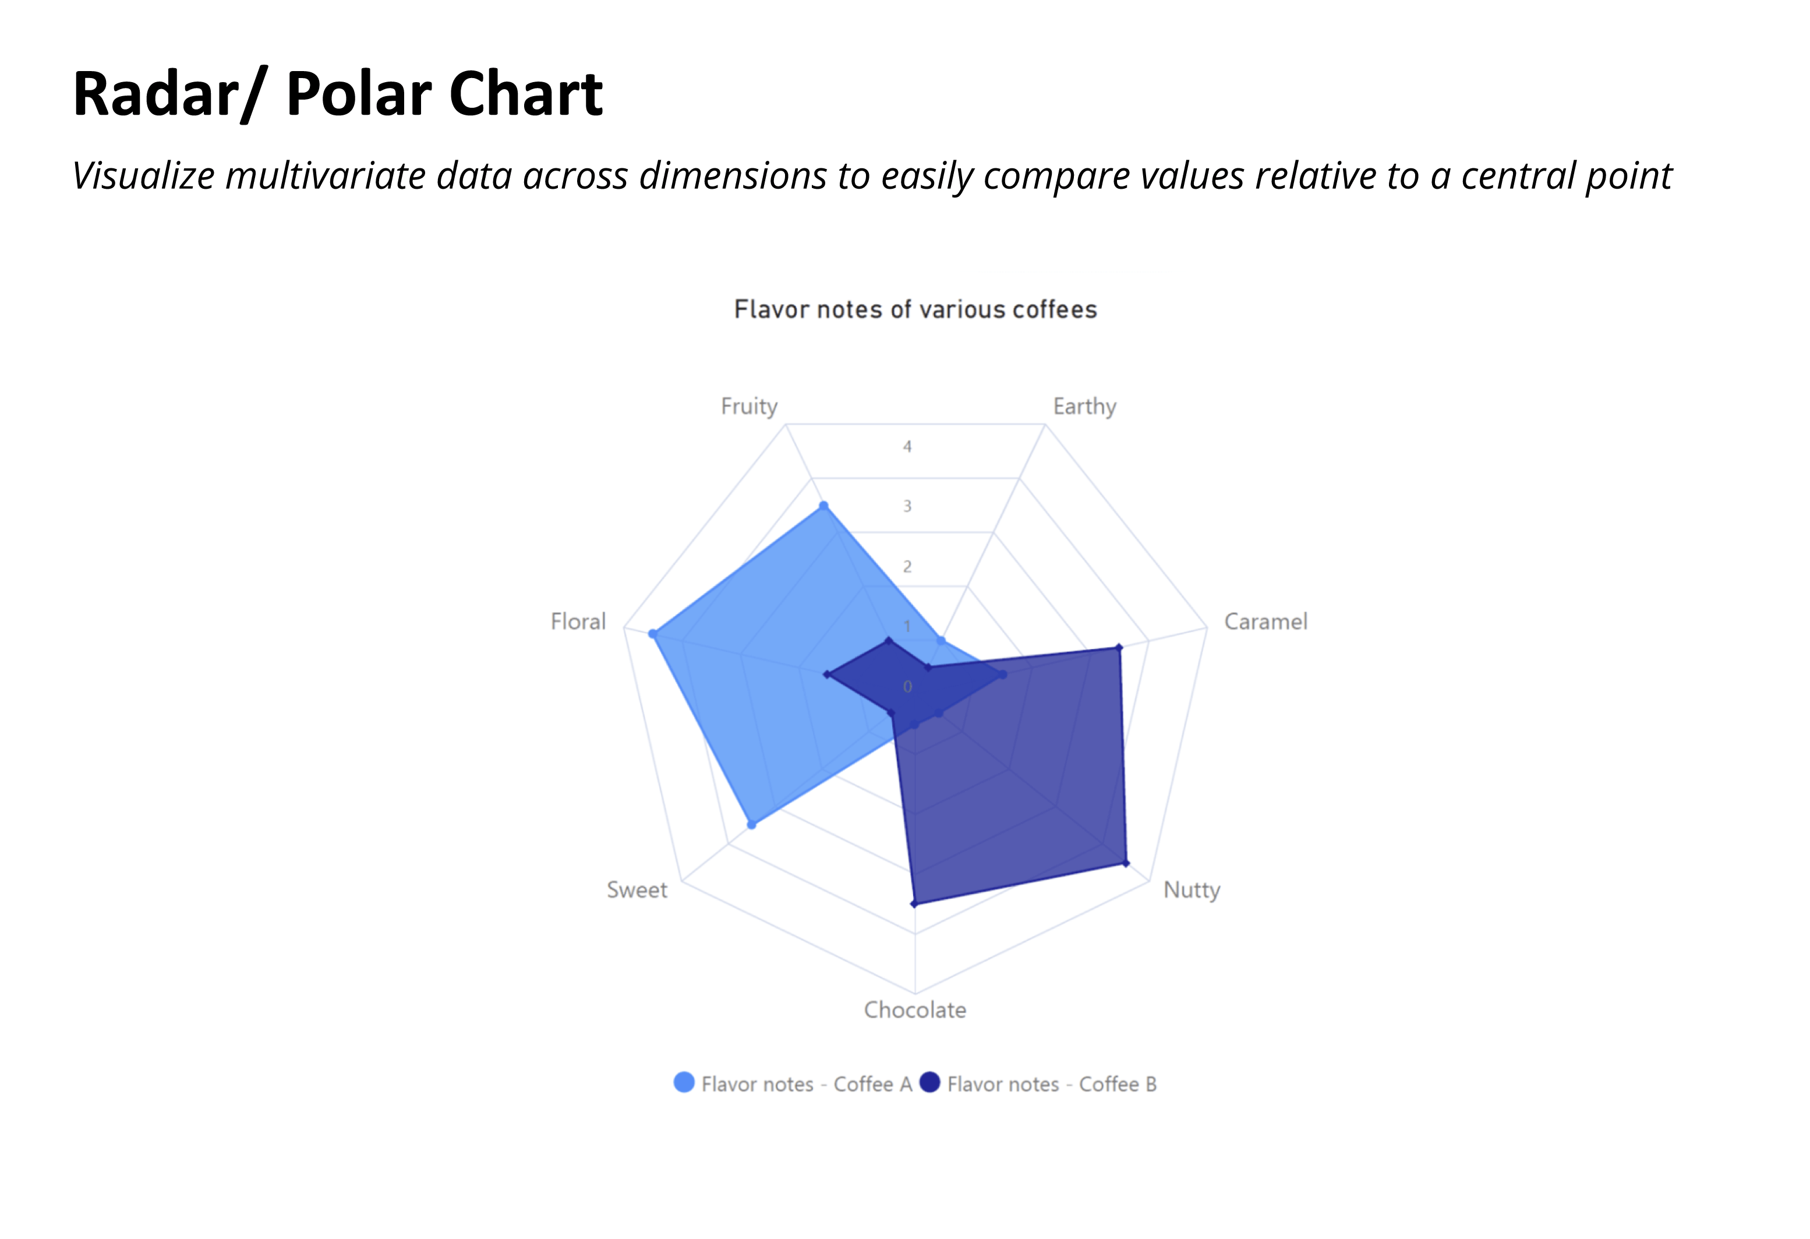1810x1239 pixels.
Task: Click the dark navy Coffee B legend dot
Action: pos(930,1082)
